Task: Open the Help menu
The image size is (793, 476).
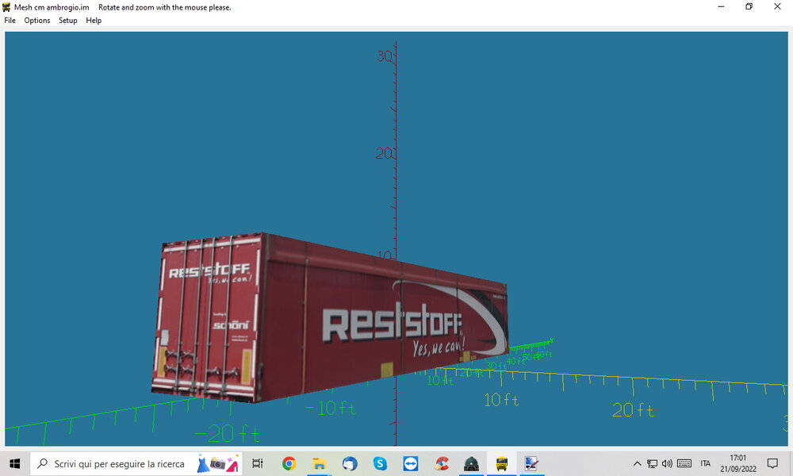Action: 94,21
